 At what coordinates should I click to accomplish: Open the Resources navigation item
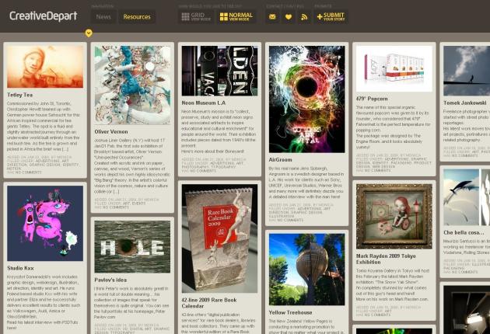[x=137, y=17]
